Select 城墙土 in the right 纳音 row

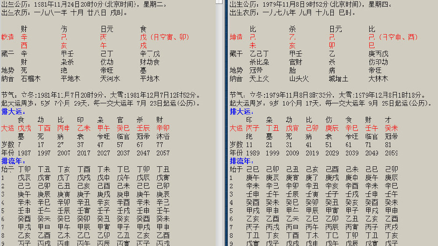338,79
